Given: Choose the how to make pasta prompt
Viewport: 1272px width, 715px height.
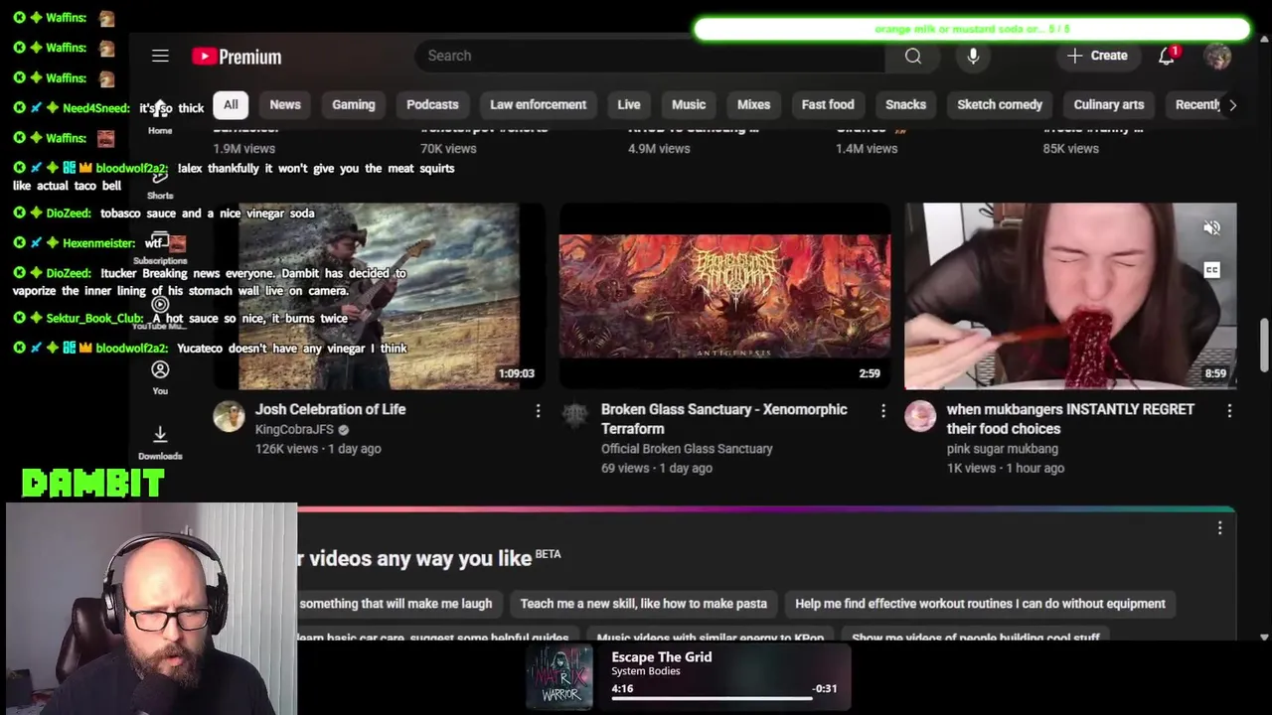Looking at the screenshot, I should [644, 604].
